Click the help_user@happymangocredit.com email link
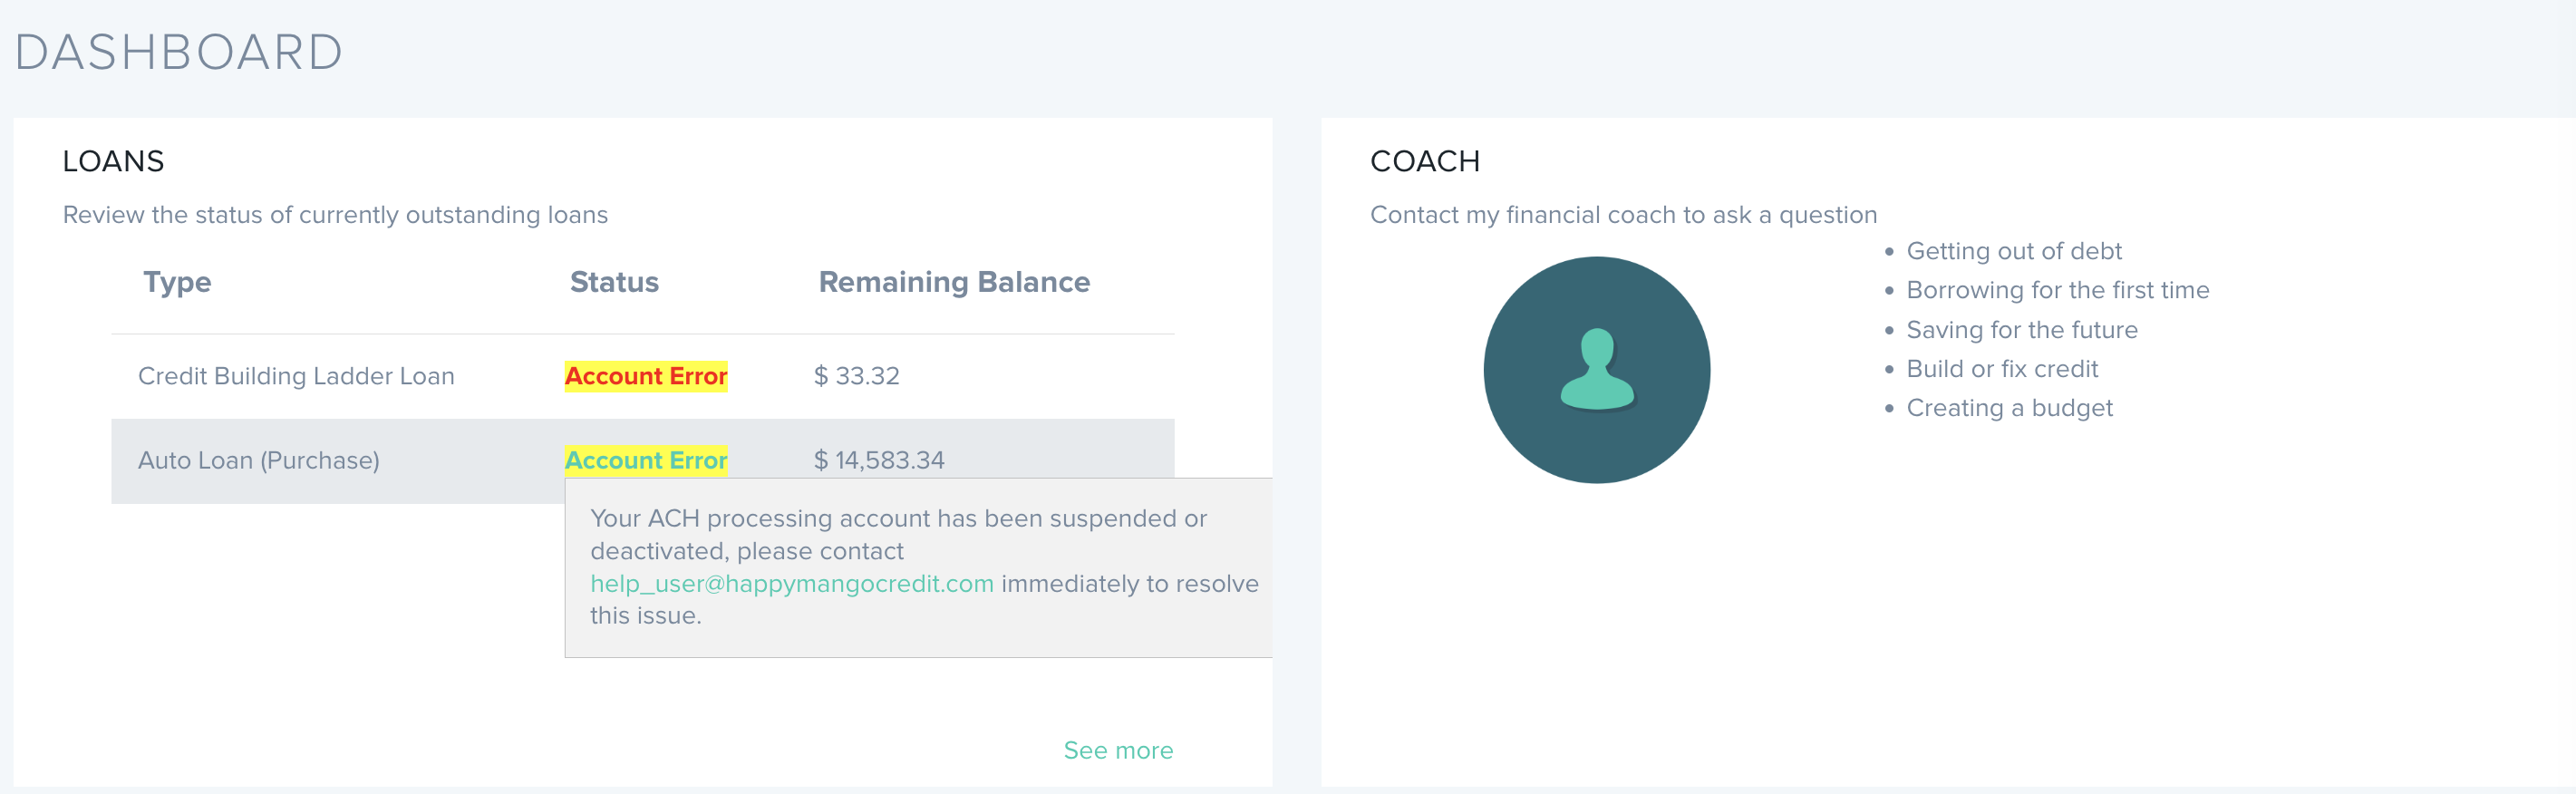Viewport: 2576px width, 794px height. point(791,583)
